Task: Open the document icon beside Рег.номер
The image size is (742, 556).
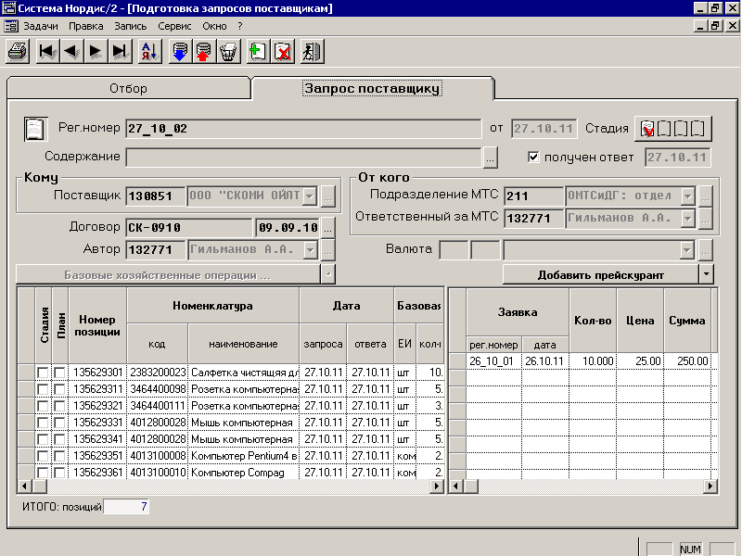Action: click(x=35, y=129)
